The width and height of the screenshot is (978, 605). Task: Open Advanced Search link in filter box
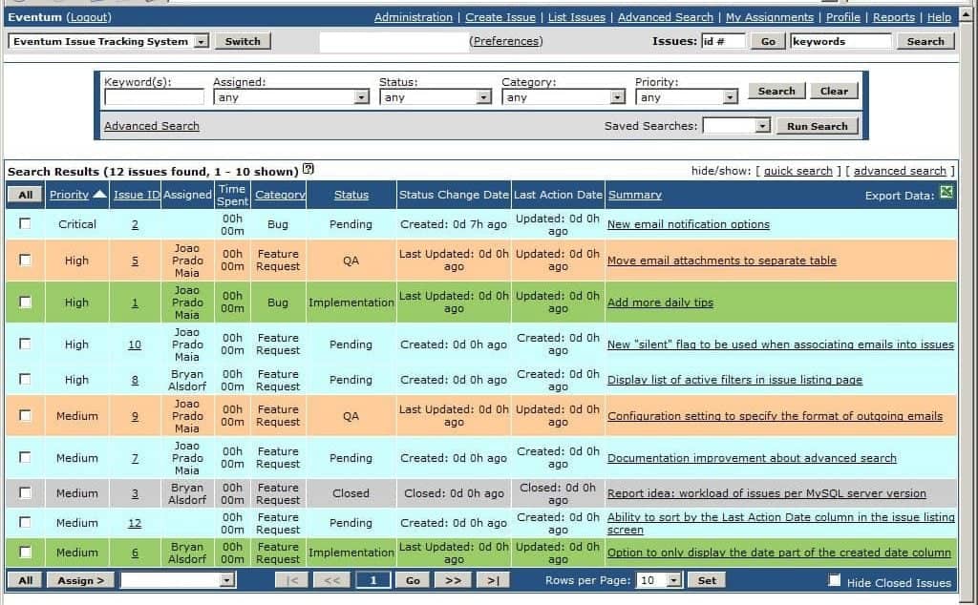tap(152, 126)
